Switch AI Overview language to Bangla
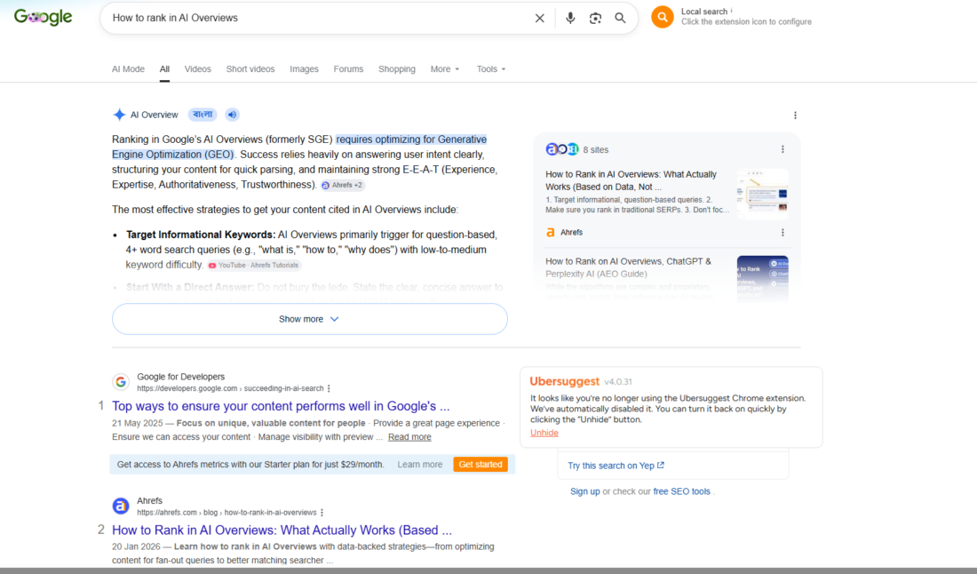The height and width of the screenshot is (574, 977). click(203, 115)
